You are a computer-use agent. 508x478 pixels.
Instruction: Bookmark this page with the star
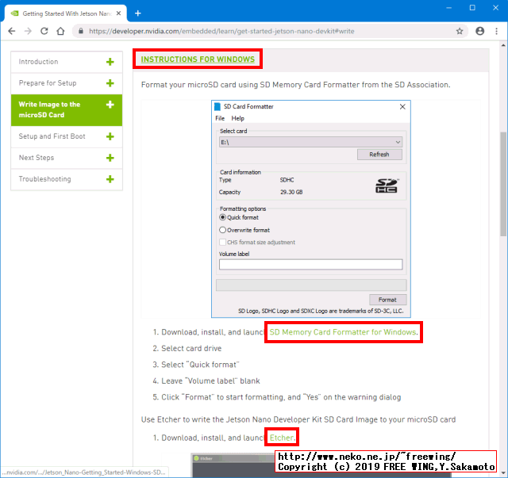click(460, 31)
